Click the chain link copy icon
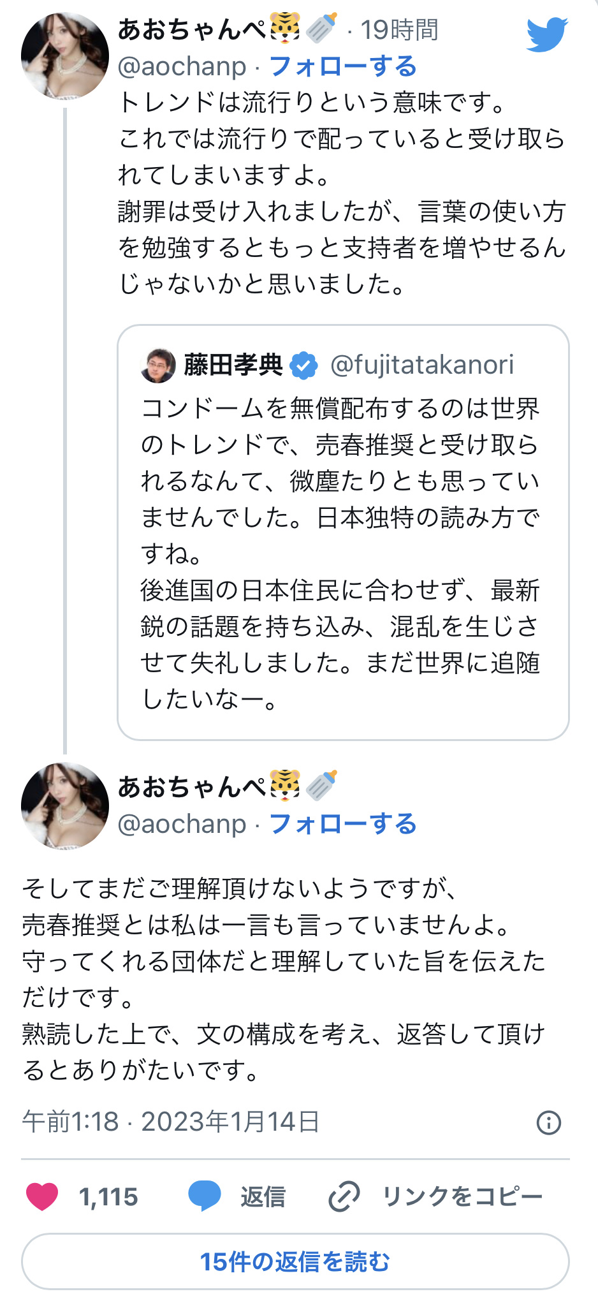Screen dimensions: 598x1301 click(344, 1196)
